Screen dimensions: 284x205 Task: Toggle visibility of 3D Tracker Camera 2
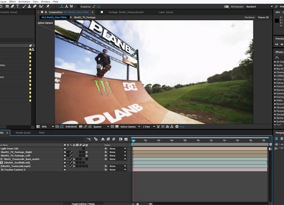pyautogui.click(x=65, y=170)
